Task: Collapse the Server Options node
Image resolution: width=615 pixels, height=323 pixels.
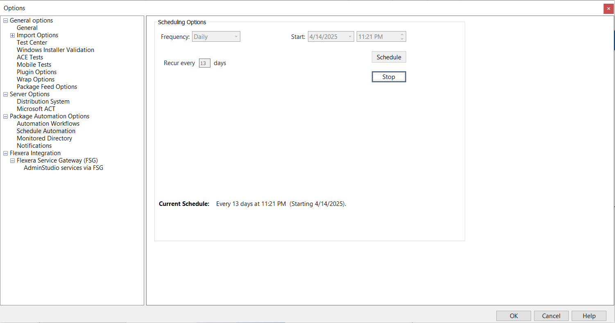Action: [x=5, y=94]
